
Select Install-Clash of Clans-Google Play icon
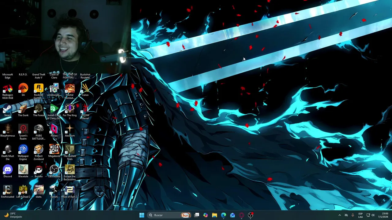[54, 109]
